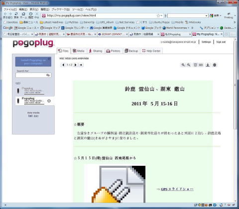Viewport: 239px width, 209px height.
Task: Reload the page with the refresh icon
Action: click(x=16, y=14)
